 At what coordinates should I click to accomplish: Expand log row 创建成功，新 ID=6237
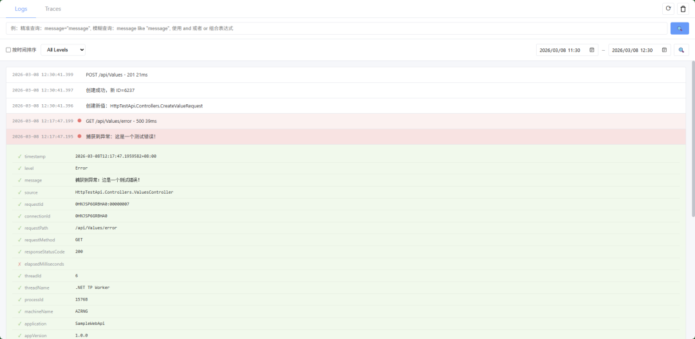[x=346, y=91]
